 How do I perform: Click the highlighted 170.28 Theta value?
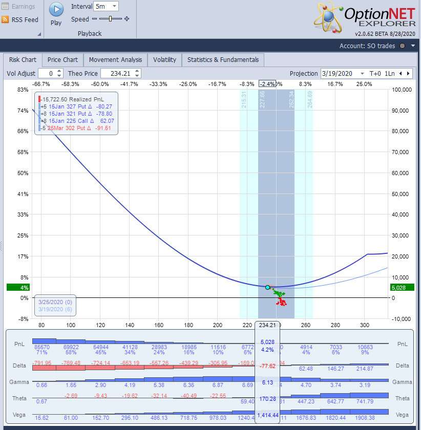267,399
